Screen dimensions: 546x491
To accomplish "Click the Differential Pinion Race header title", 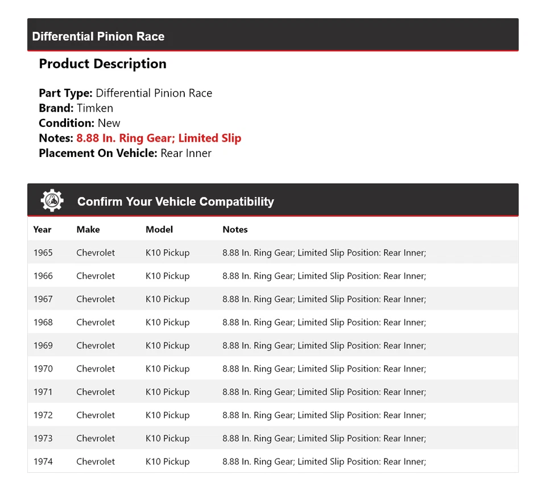I will [x=98, y=36].
